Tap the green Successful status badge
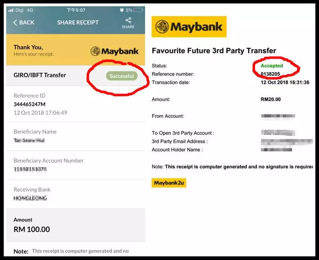The width and height of the screenshot is (319, 260). point(121,76)
